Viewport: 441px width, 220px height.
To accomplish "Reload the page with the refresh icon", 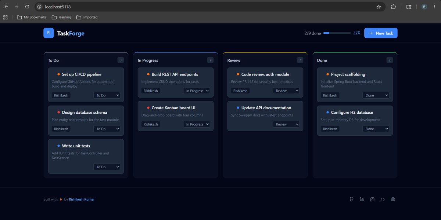I will point(27,7).
